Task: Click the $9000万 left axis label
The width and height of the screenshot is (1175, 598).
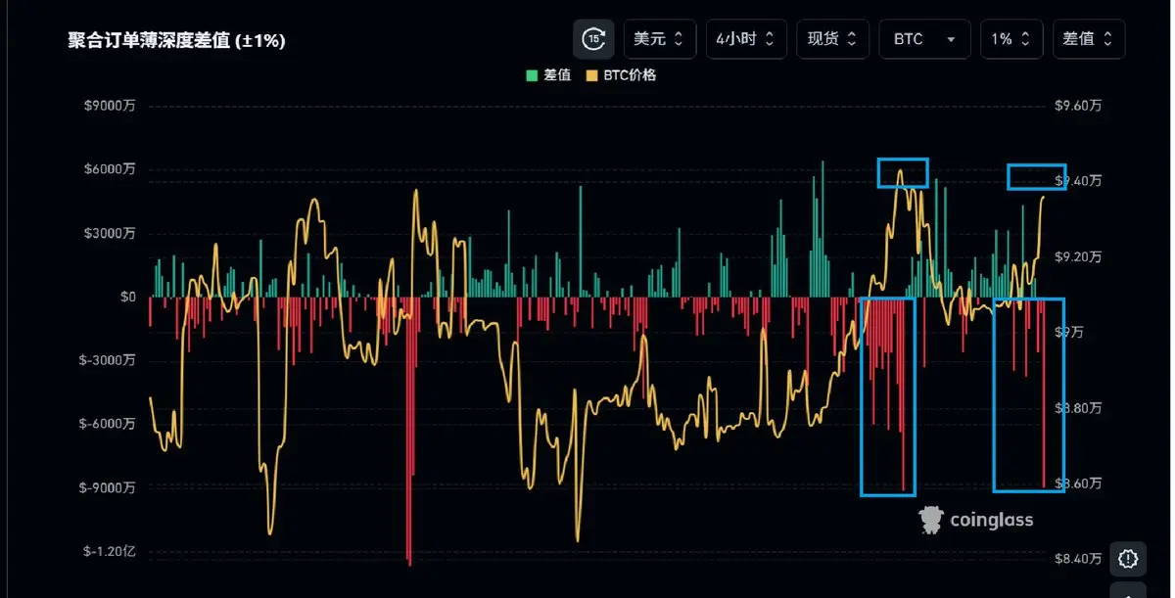Action: [x=110, y=107]
